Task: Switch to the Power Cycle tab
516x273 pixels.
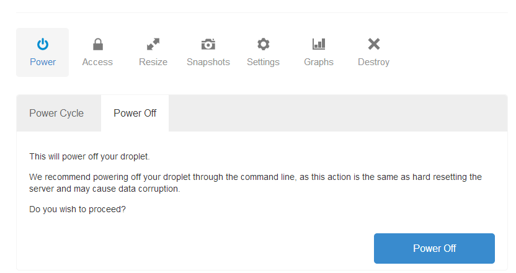Action: pyautogui.click(x=56, y=114)
